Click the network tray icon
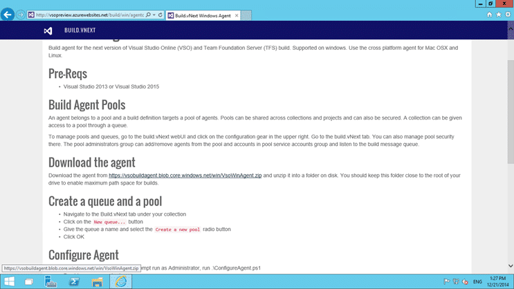Viewport: 514px width, 289px height. 456,281
